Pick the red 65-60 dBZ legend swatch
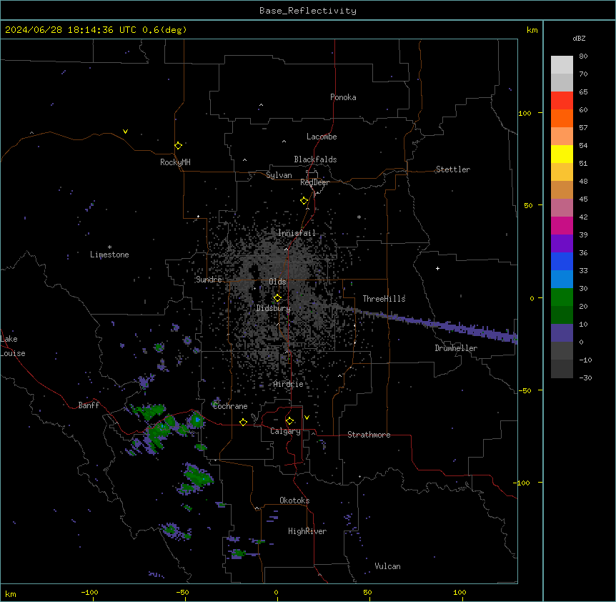Viewport: 616px width, 602px height. 562,100
